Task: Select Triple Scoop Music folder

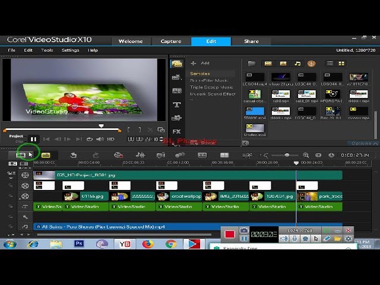Action: pyautogui.click(x=211, y=87)
